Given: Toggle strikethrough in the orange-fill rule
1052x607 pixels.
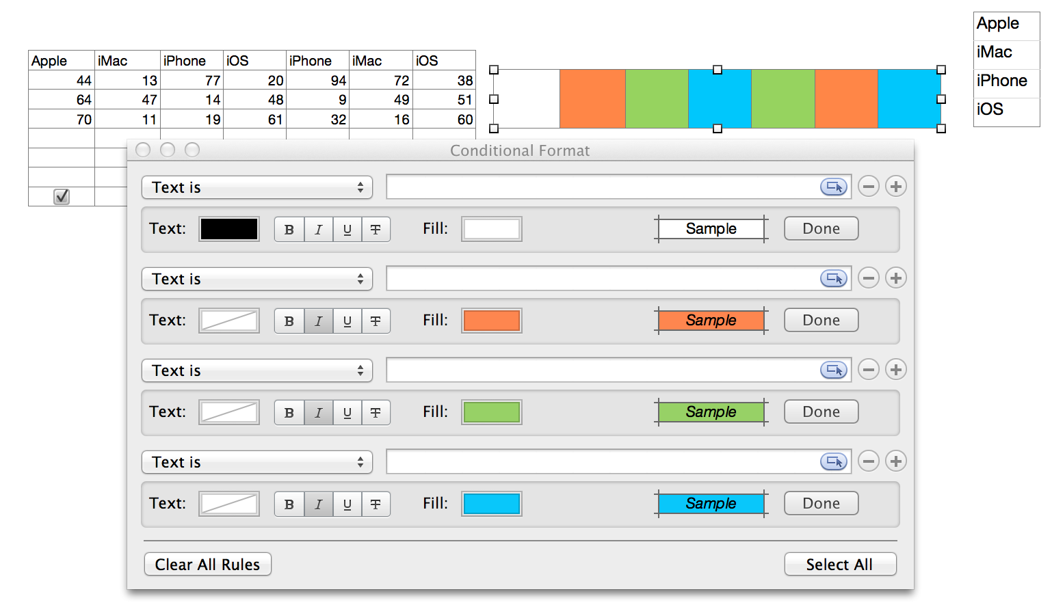Looking at the screenshot, I should point(376,321).
